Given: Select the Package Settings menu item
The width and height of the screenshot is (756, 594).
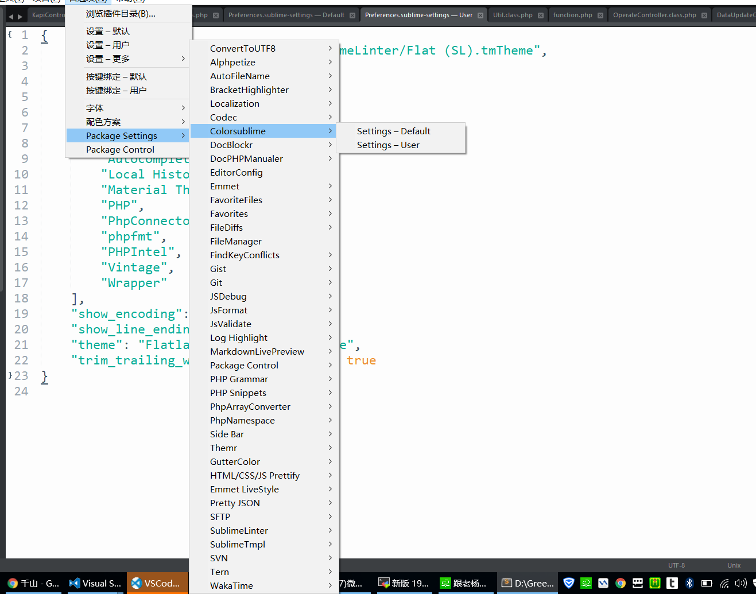Looking at the screenshot, I should (129, 135).
